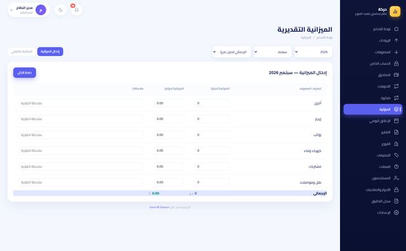Screen dimensions: 406x251
Task: Open Expenses via the down-arrow icon
Action: 396,52
